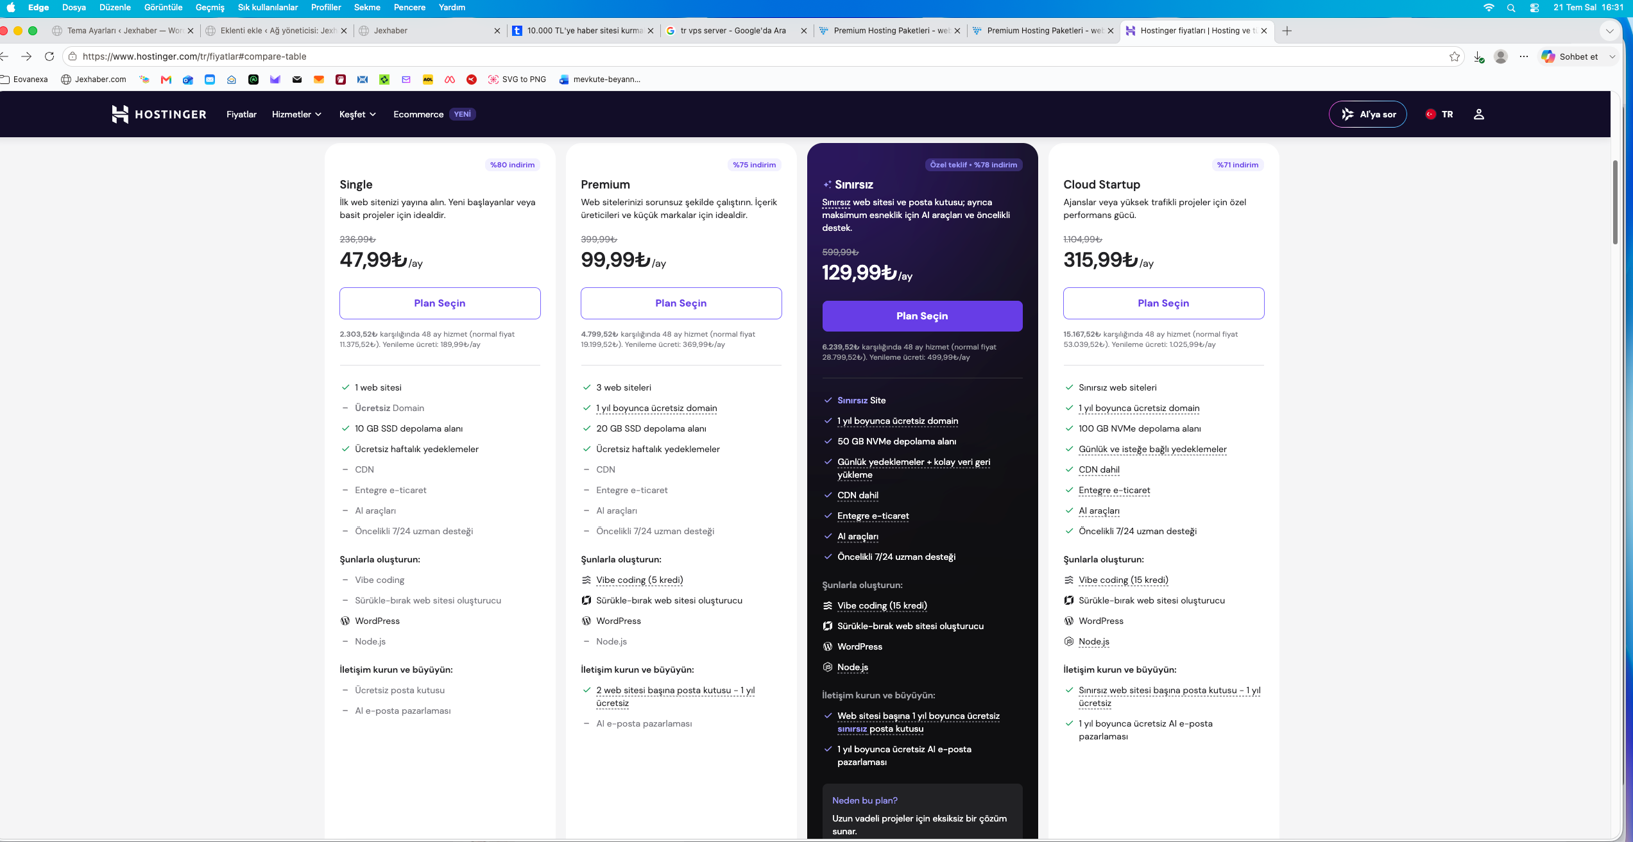Viewport: 1633px width, 842px height.
Task: Click Premium's '1 yıl boyunca ücretsiz domain' link
Action: [656, 408]
